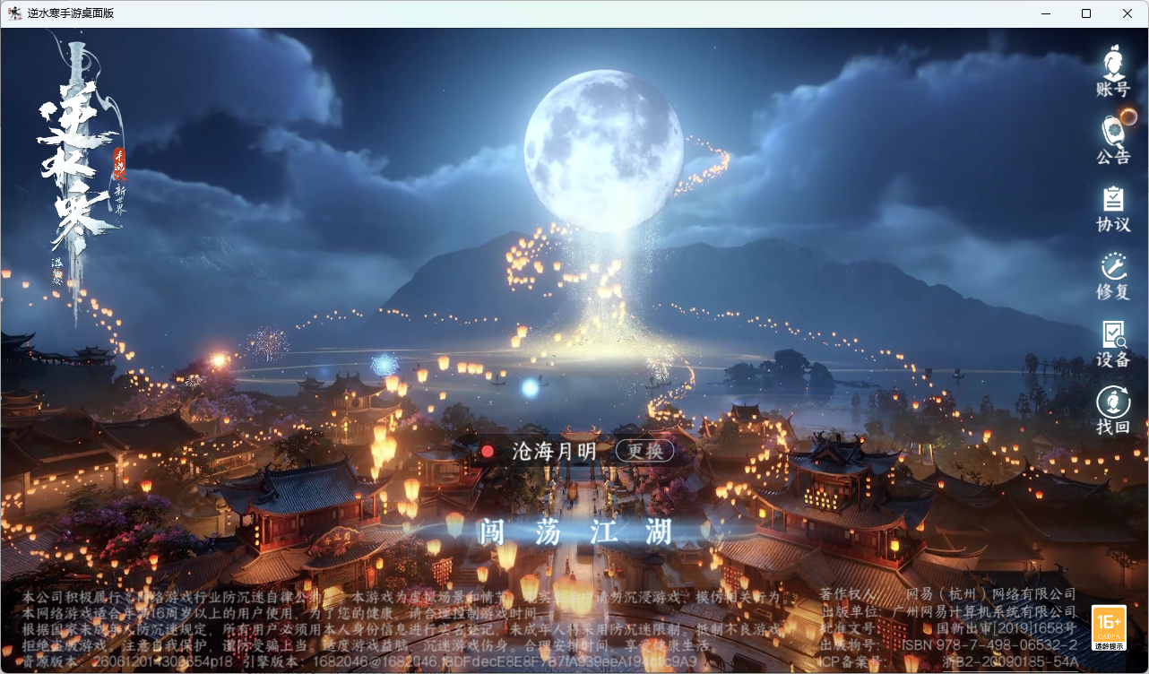Viewport: 1149px width, 674px height.
Task: Click the 16+ 适龄提示 age rating badge
Action: [x=1109, y=628]
